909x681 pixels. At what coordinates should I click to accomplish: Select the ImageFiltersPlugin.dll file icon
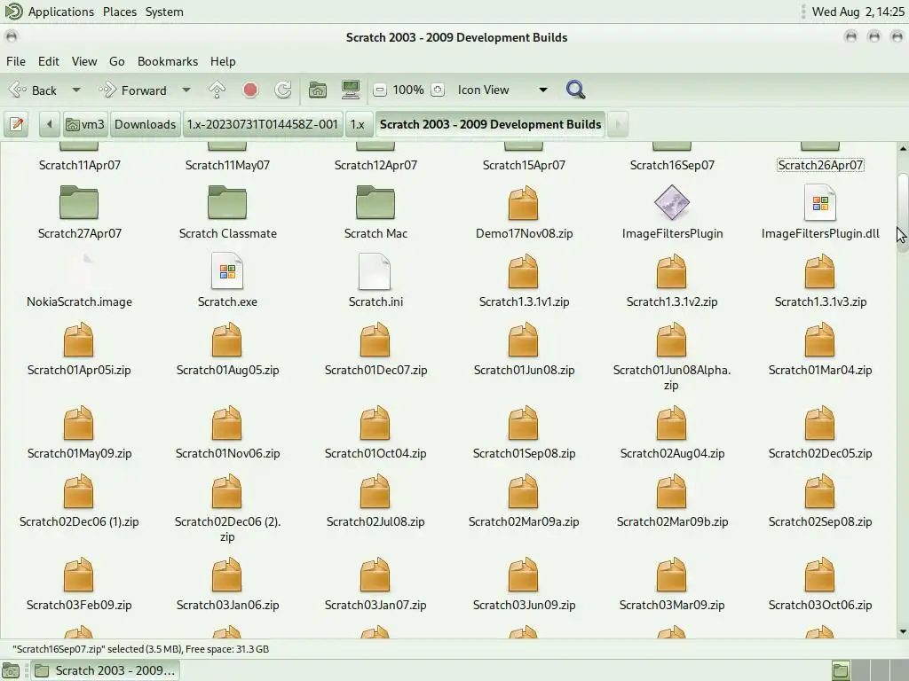point(820,203)
